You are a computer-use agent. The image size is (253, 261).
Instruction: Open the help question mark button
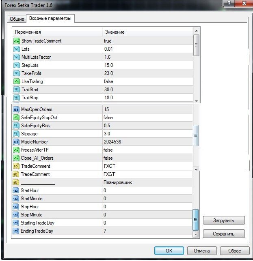tap(229, 3)
